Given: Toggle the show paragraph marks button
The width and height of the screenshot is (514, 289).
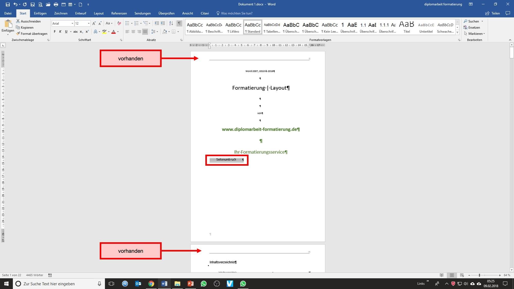Looking at the screenshot, I should tap(179, 23).
